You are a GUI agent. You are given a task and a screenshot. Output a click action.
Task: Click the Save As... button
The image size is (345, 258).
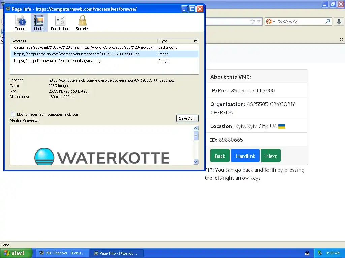point(187,118)
